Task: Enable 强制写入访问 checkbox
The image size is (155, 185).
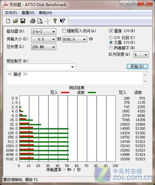Action: [64, 31]
